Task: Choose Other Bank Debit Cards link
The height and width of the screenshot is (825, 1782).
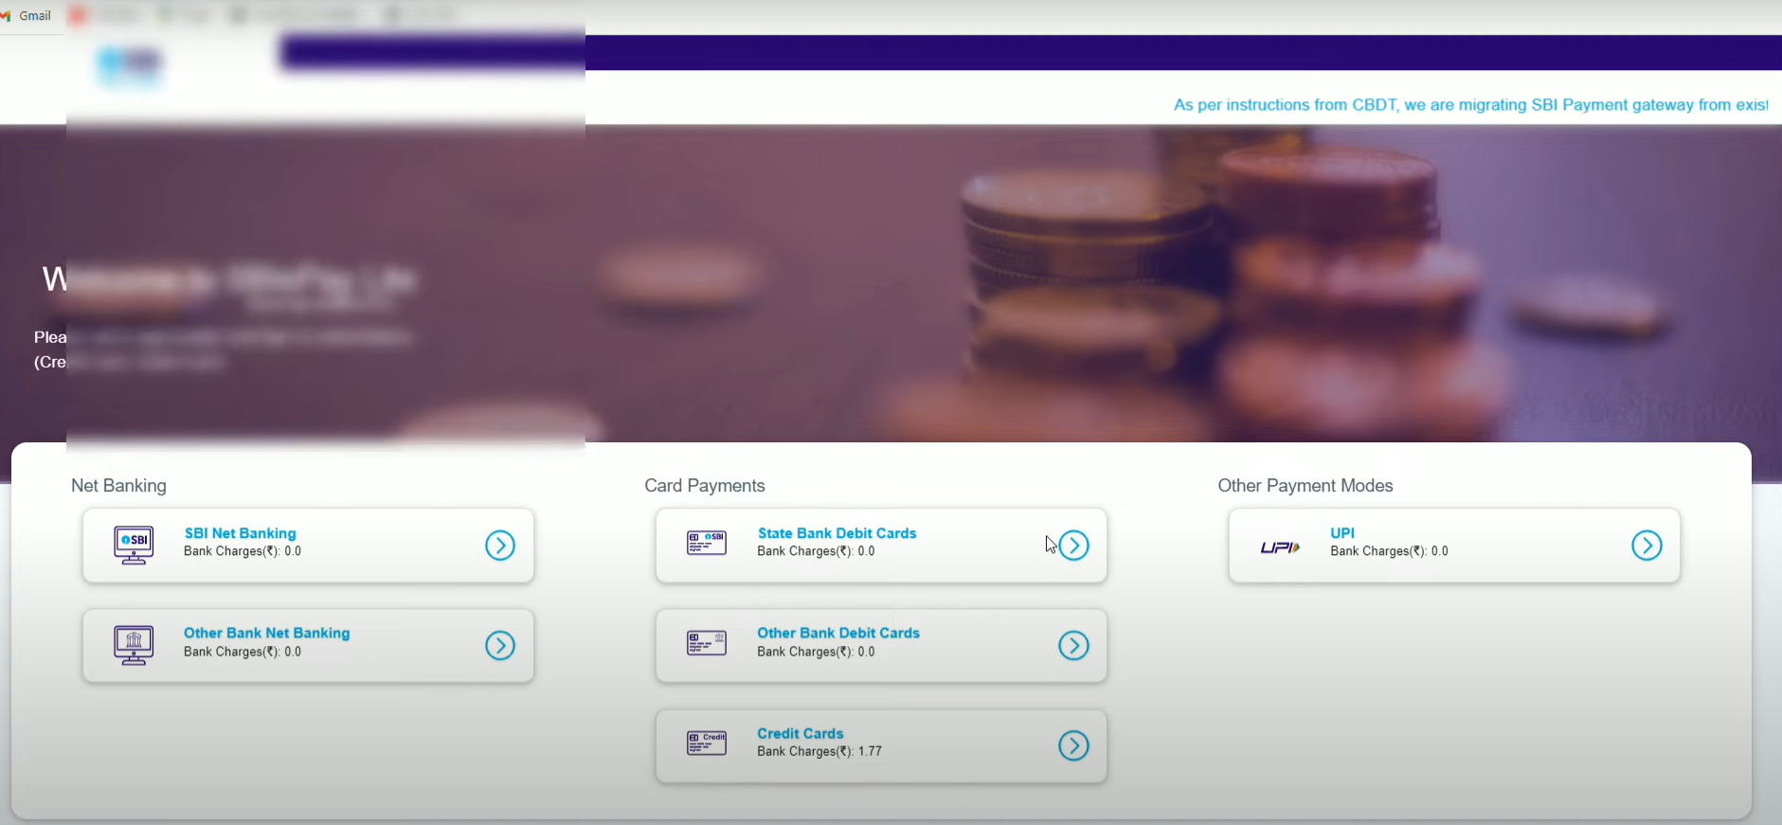Action: (838, 633)
